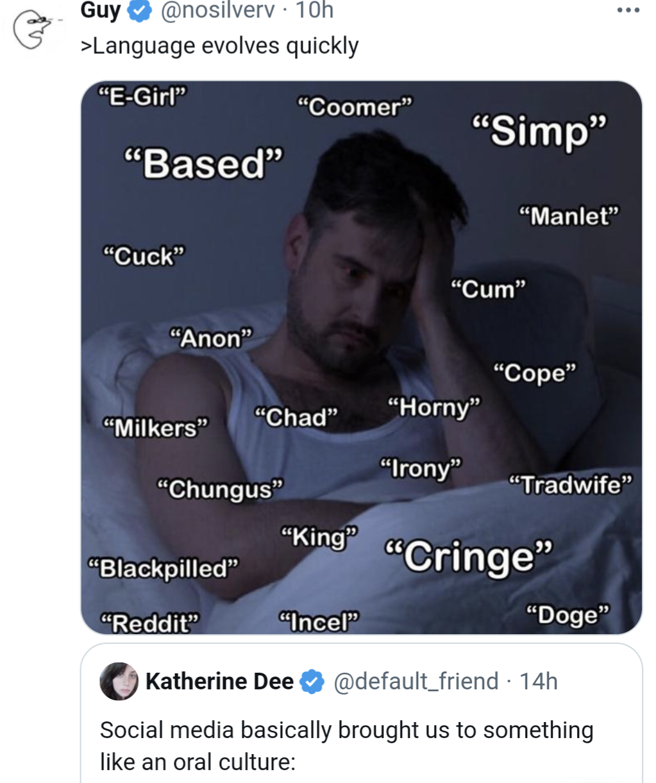
Task: Click Katherine Dee's verified badge
Action: point(312,681)
